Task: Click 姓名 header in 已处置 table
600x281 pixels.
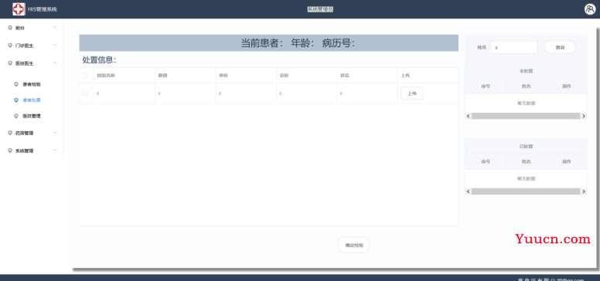Action: click(526, 161)
